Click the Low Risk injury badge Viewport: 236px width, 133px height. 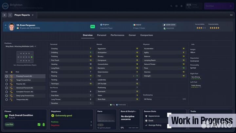point(9,124)
